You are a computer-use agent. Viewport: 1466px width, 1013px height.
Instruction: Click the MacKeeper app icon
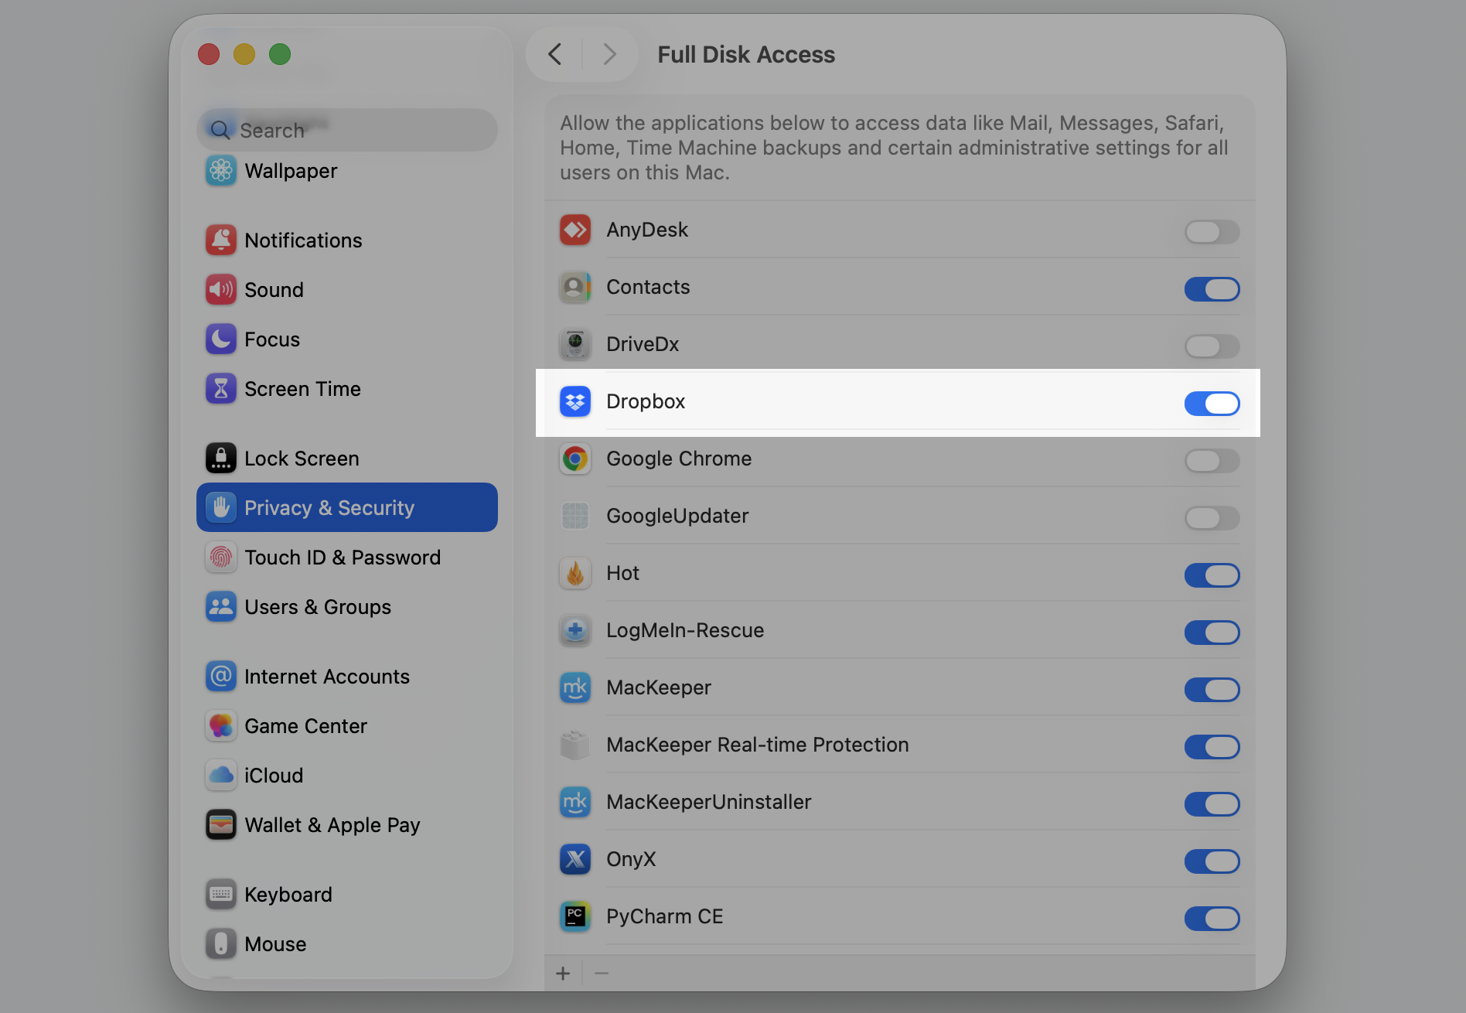(575, 687)
